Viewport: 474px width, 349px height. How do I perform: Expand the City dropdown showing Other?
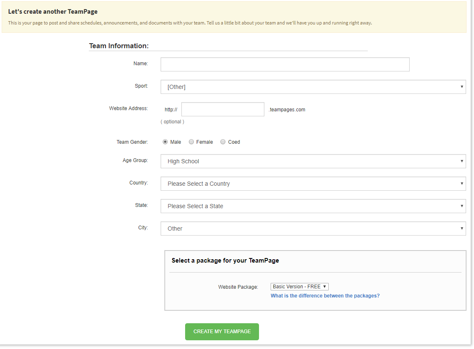(x=313, y=229)
